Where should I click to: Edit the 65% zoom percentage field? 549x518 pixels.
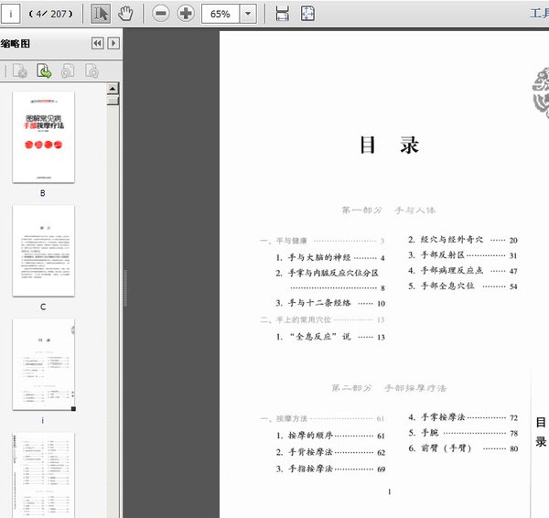click(221, 14)
